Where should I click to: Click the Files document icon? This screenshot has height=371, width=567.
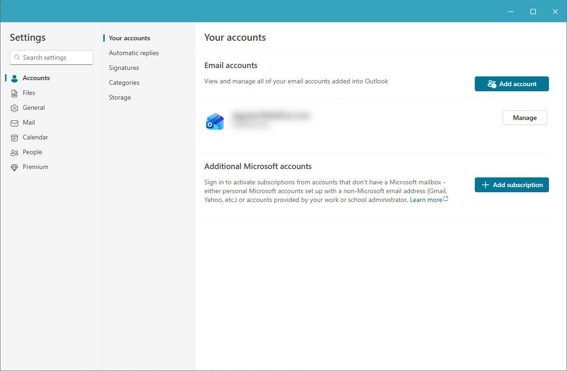[14, 93]
